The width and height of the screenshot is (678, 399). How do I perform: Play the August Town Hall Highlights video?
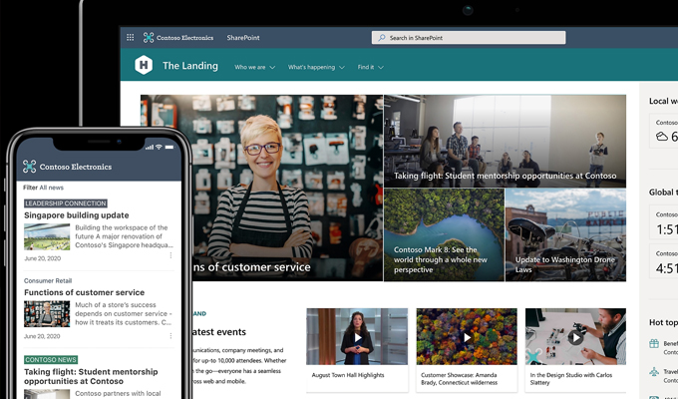coord(356,337)
